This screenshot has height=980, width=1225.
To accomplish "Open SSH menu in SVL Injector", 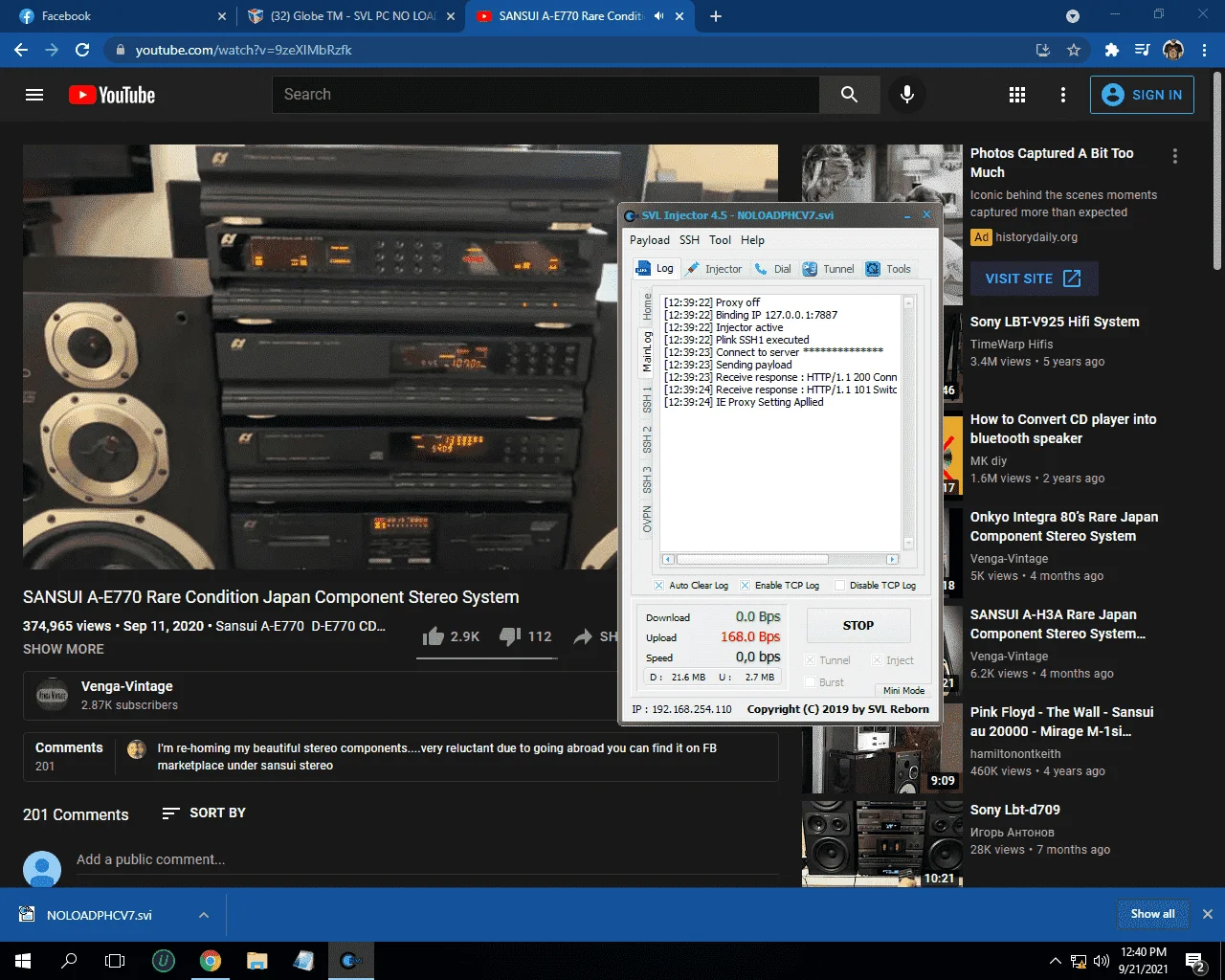I will [689, 240].
